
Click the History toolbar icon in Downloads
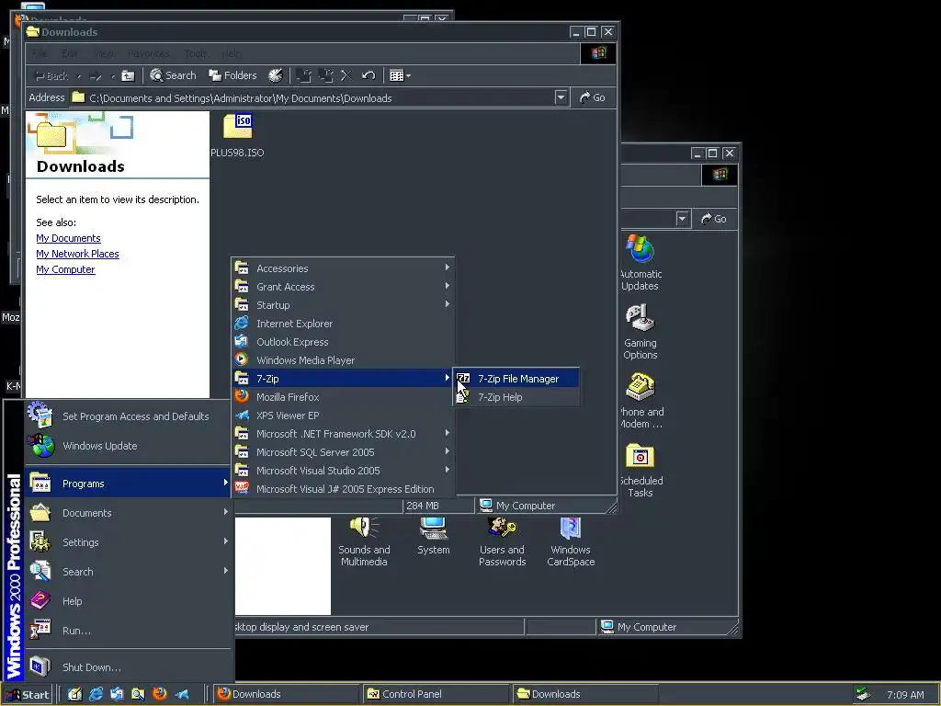[x=276, y=75]
